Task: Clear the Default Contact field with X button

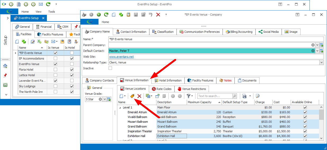Action: 313,51
